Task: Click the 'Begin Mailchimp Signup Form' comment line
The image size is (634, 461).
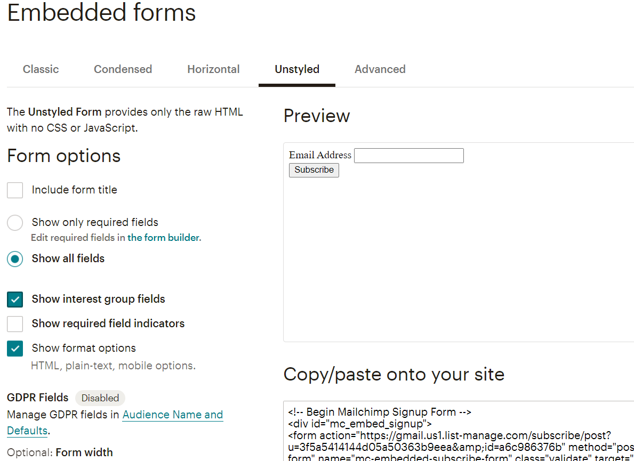Action: pos(380,412)
